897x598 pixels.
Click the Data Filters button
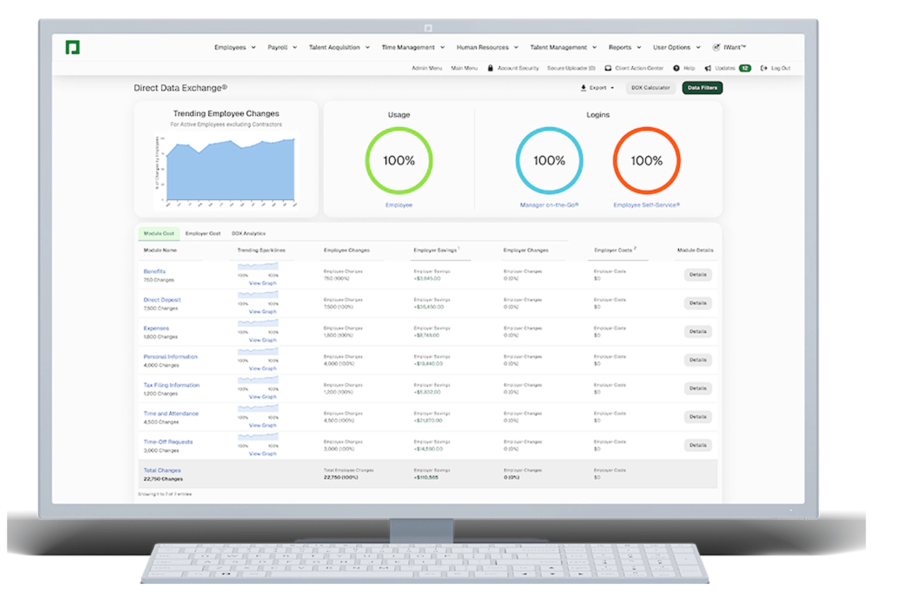[x=702, y=88]
